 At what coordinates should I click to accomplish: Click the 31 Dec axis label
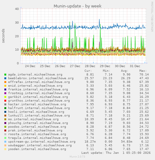(135, 66)
